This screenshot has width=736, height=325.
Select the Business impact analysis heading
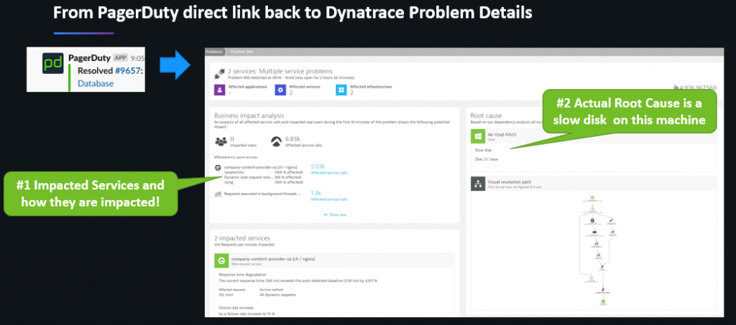coord(249,116)
